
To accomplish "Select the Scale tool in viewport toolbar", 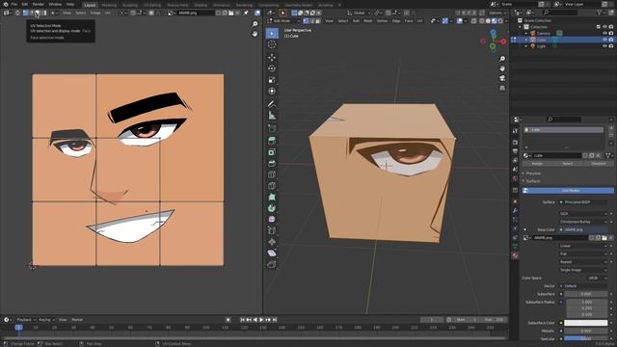I will coord(272,80).
